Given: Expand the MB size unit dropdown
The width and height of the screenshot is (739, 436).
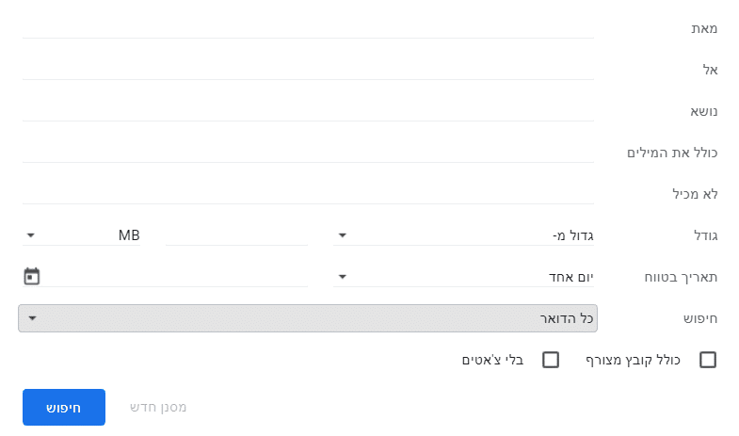Looking at the screenshot, I should pos(83,235).
